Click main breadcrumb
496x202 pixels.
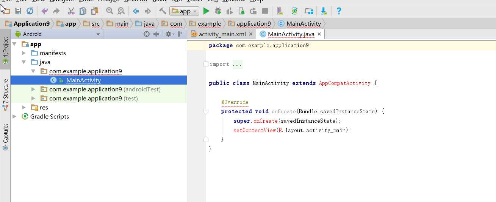(117, 23)
